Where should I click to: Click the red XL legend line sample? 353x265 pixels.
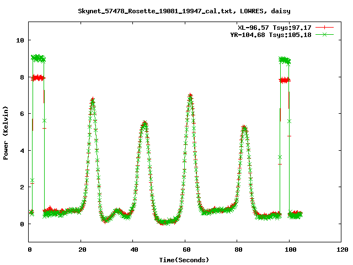tap(324, 28)
